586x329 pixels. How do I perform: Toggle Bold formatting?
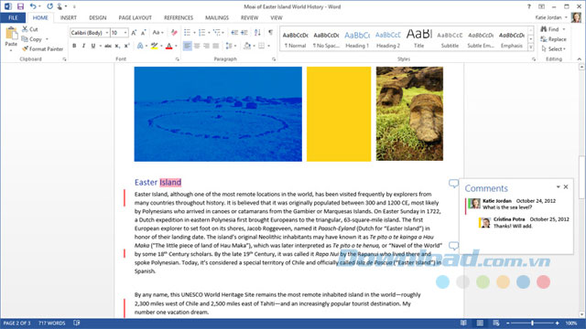coord(74,46)
